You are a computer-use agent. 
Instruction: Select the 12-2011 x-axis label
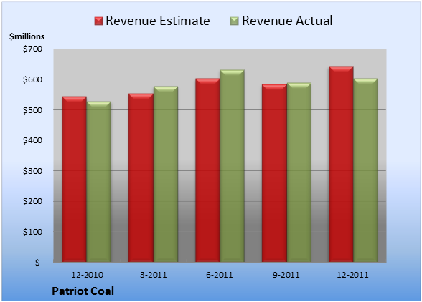coord(352,275)
